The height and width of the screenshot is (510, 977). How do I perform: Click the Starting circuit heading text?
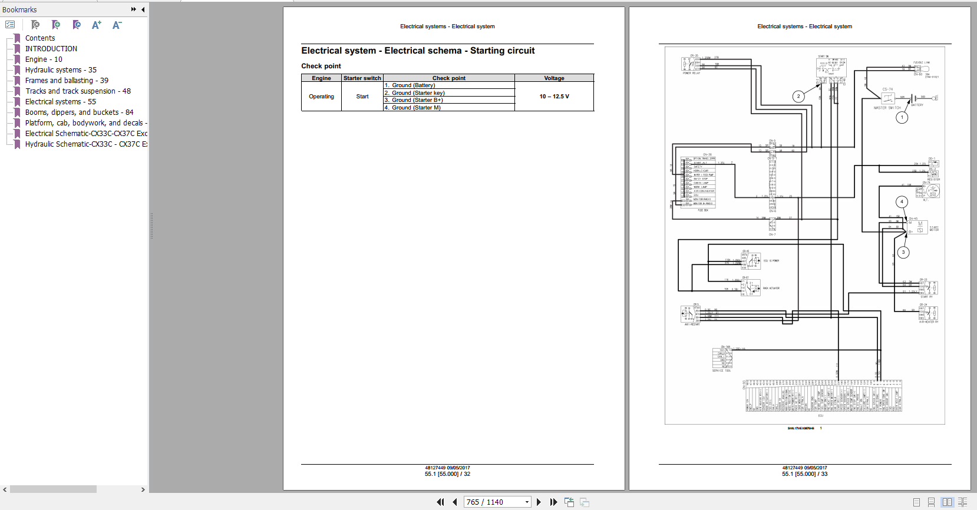418,51
